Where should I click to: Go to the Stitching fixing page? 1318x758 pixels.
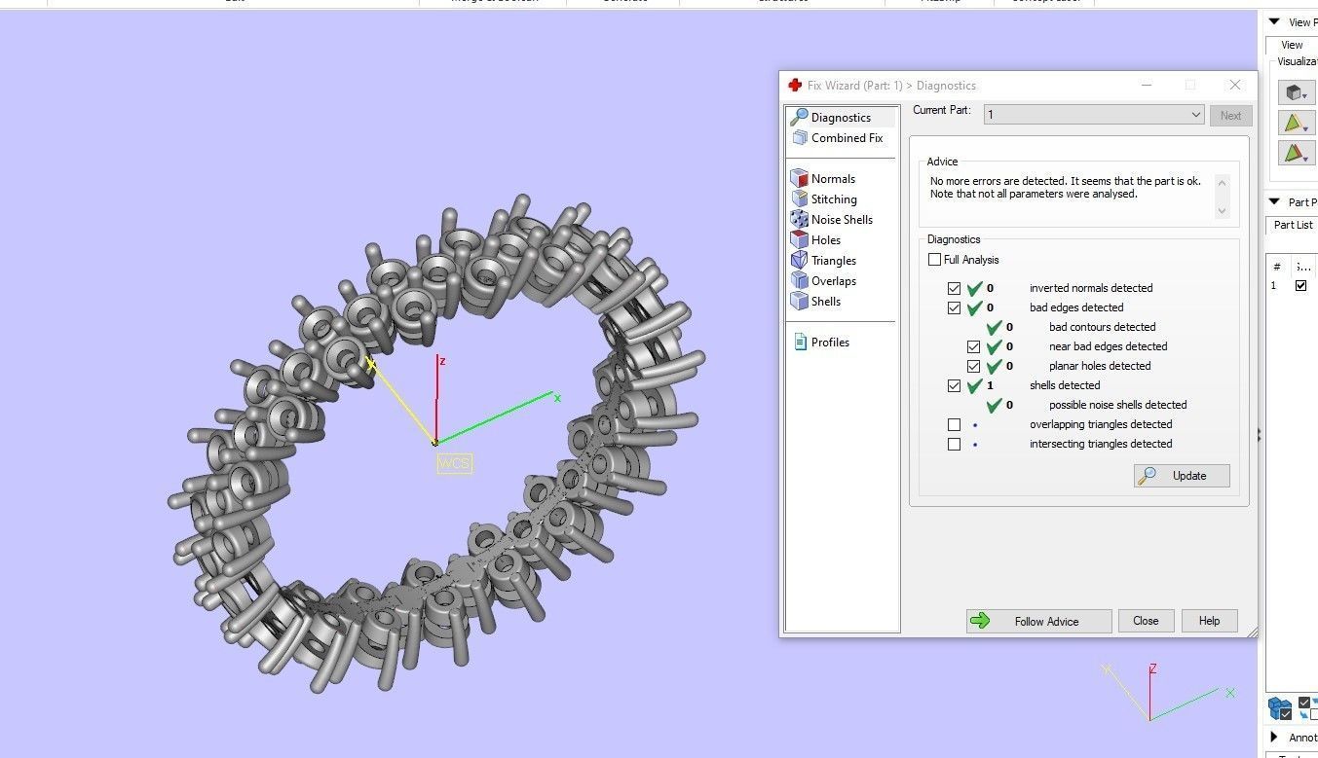click(834, 199)
